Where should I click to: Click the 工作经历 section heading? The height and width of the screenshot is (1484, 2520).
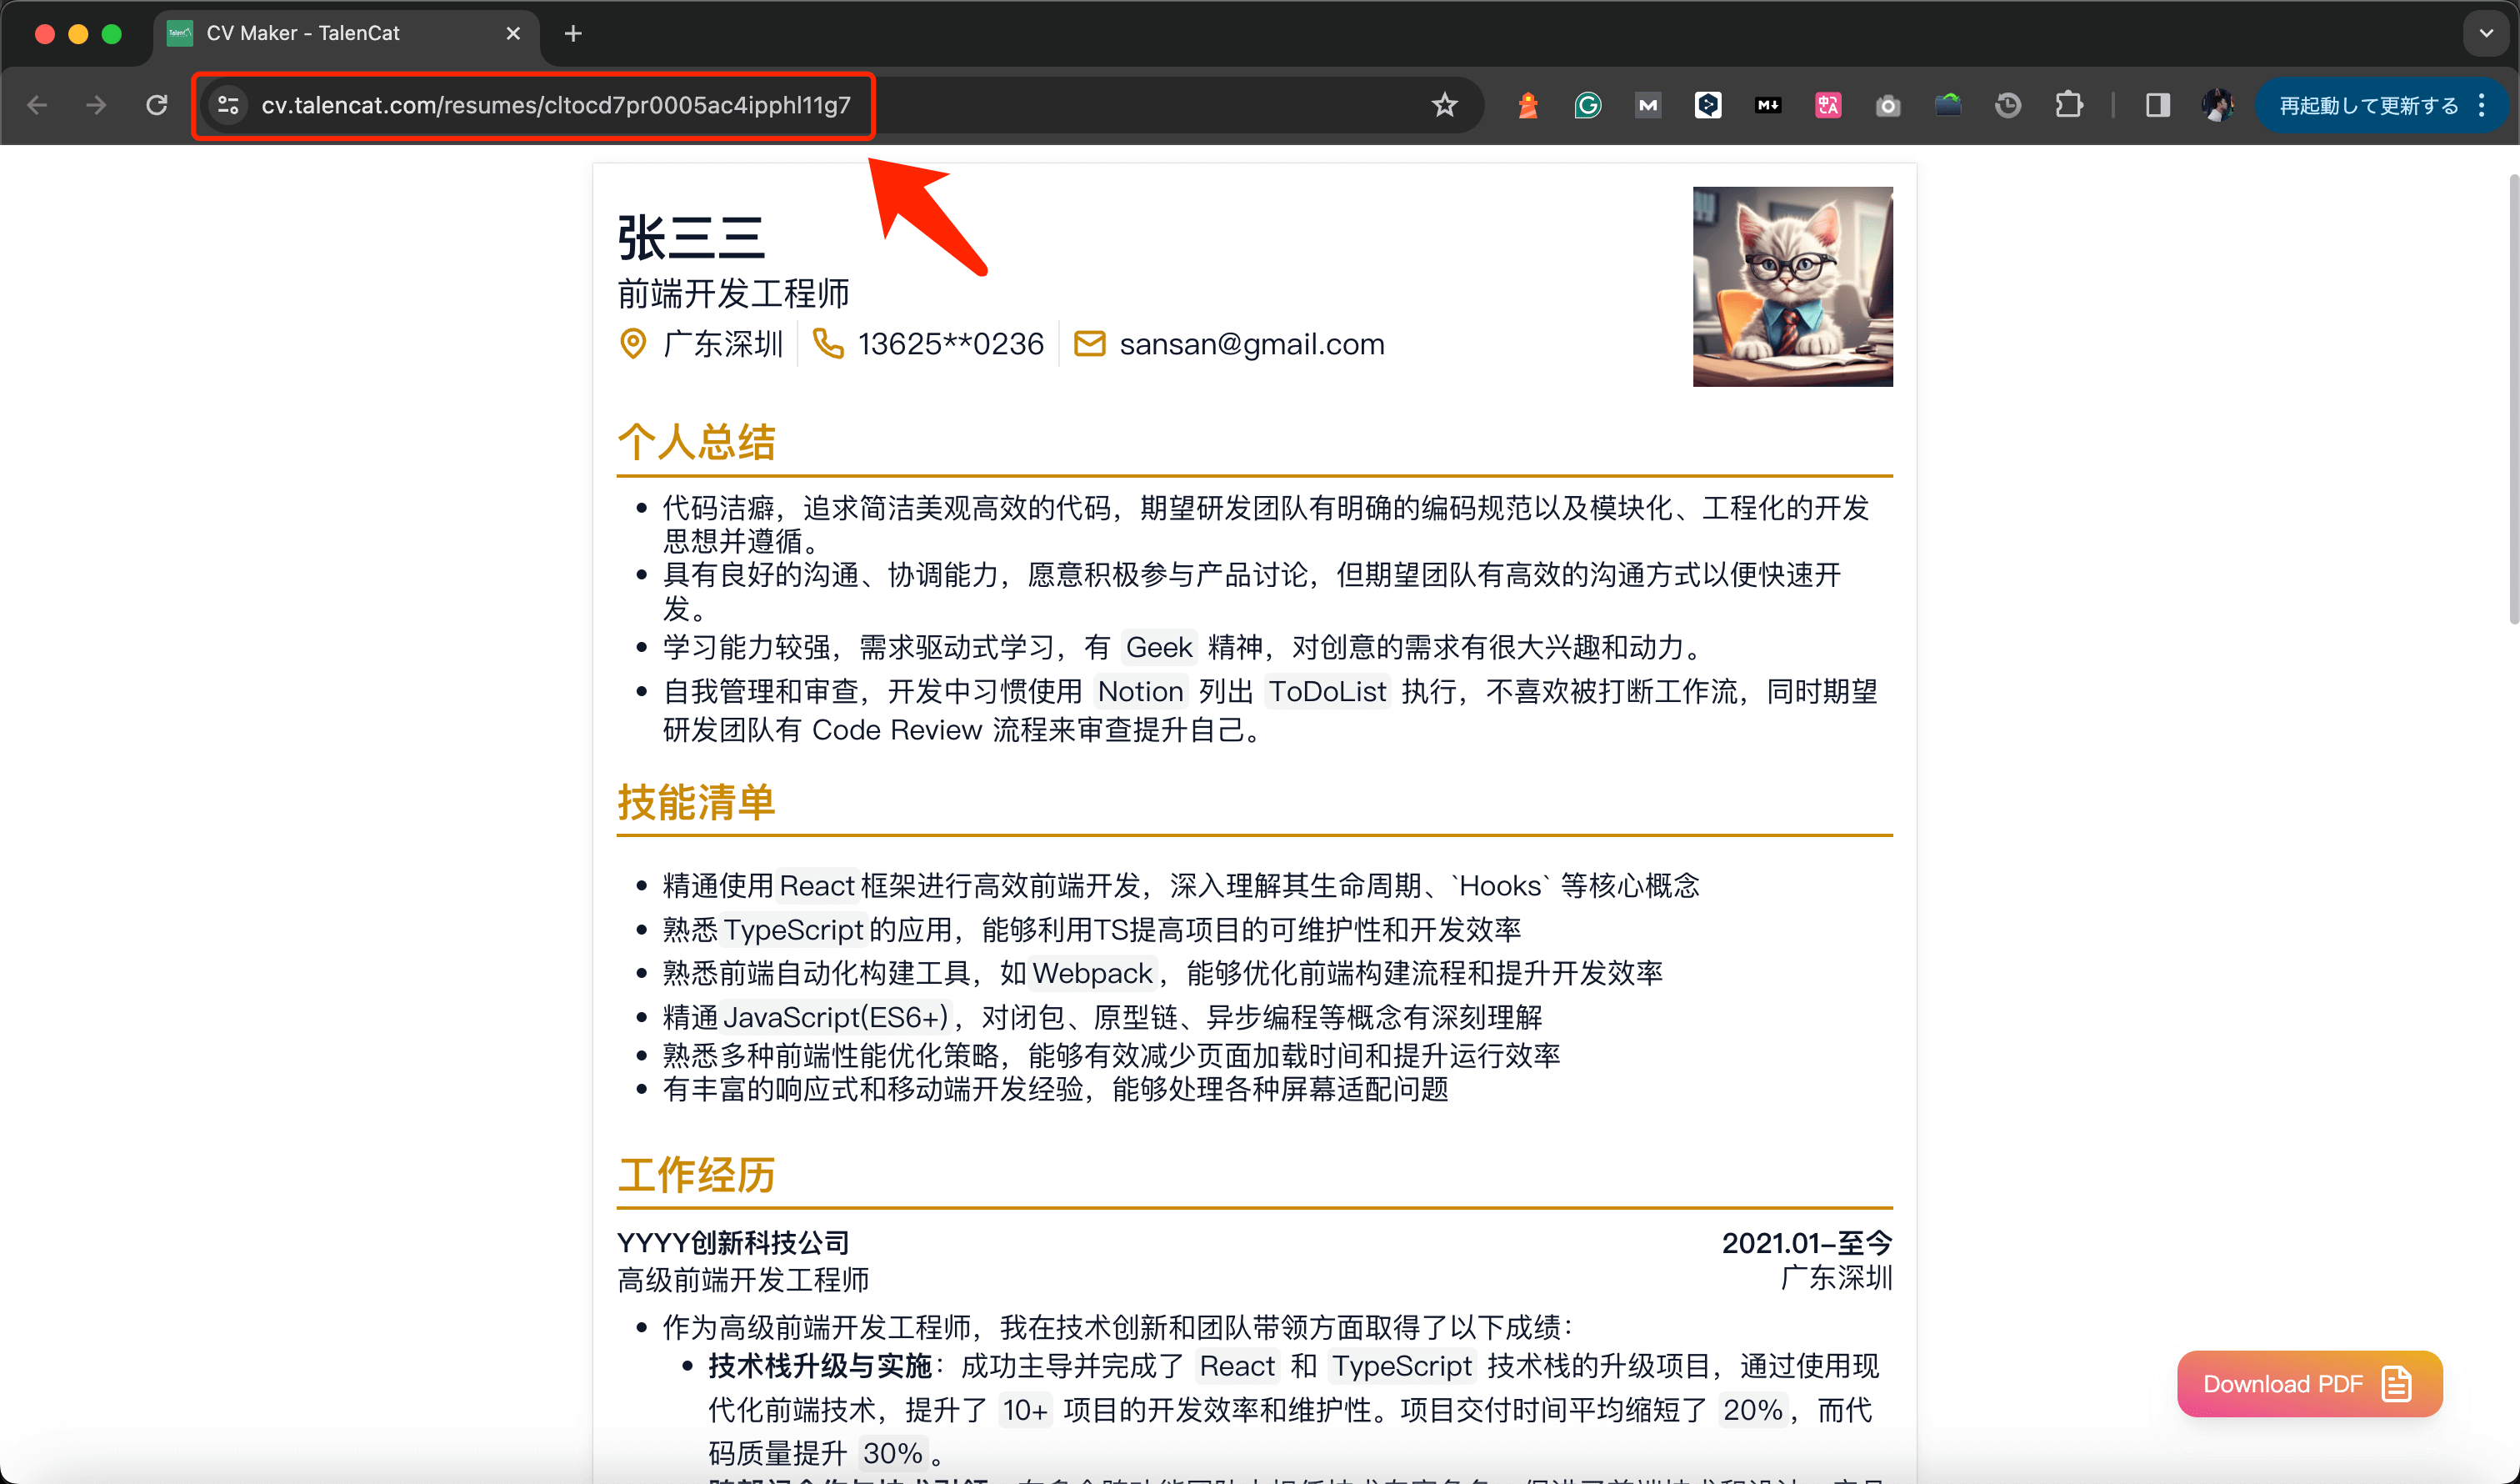696,1174
